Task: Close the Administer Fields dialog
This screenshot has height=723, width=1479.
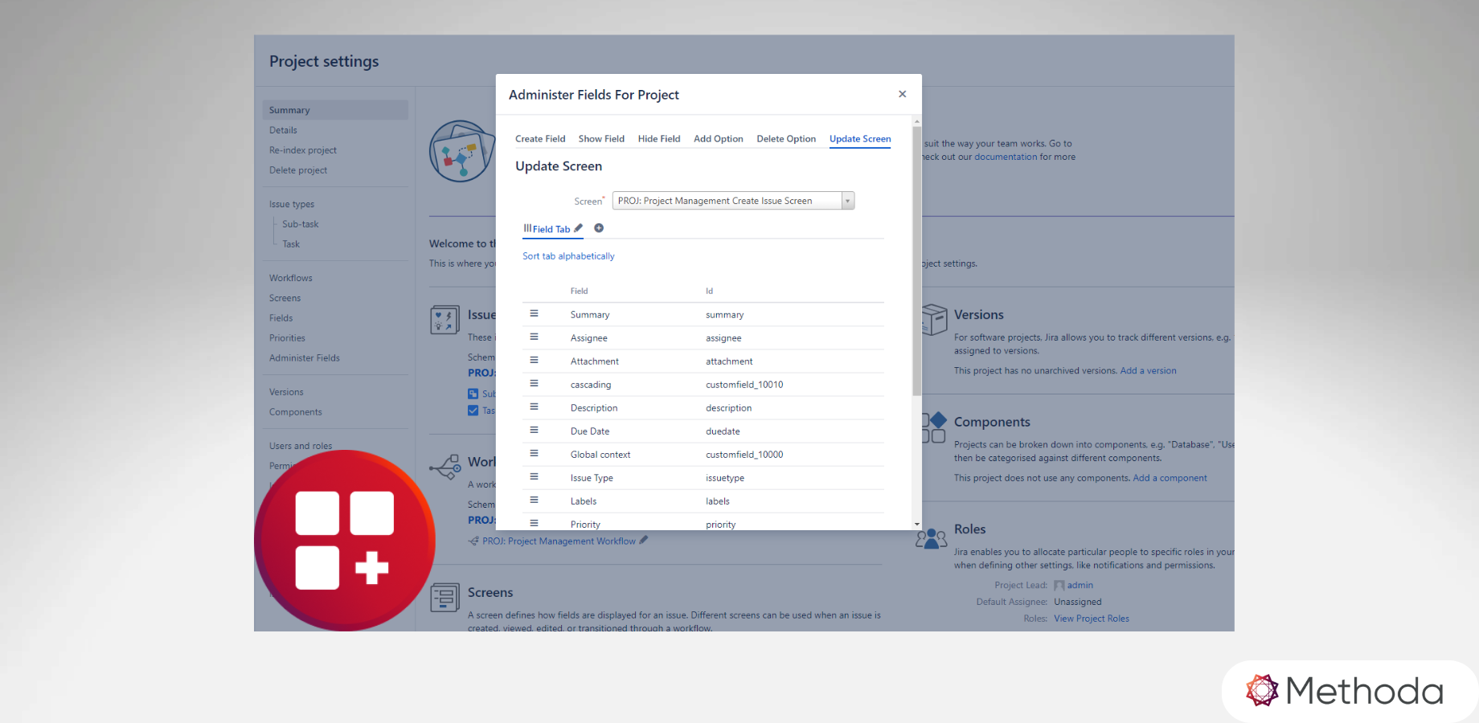Action: 903,94
